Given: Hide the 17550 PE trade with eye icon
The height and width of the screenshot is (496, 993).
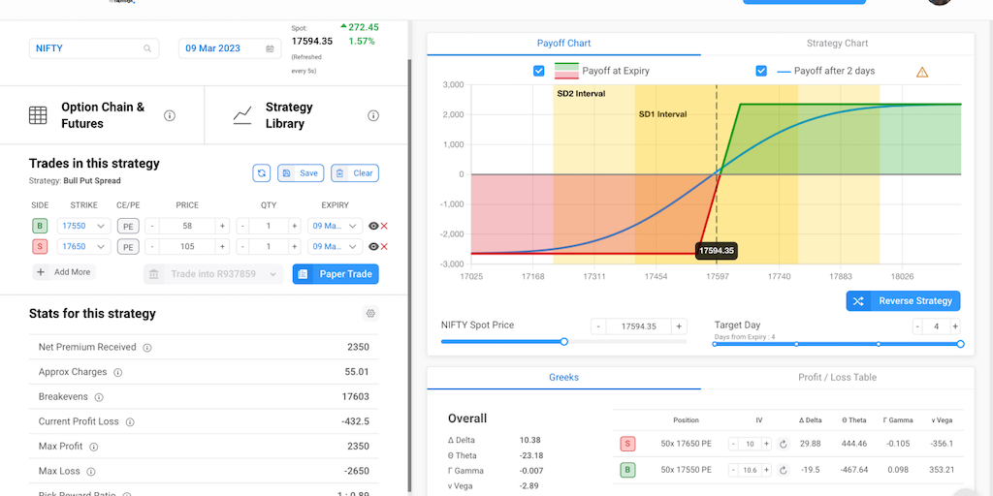Looking at the screenshot, I should (373, 226).
